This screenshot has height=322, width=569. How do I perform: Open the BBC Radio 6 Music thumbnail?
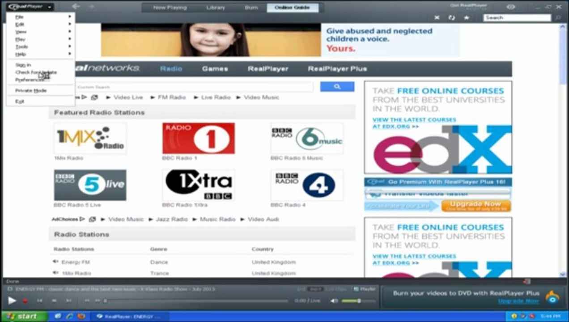pyautogui.click(x=307, y=139)
